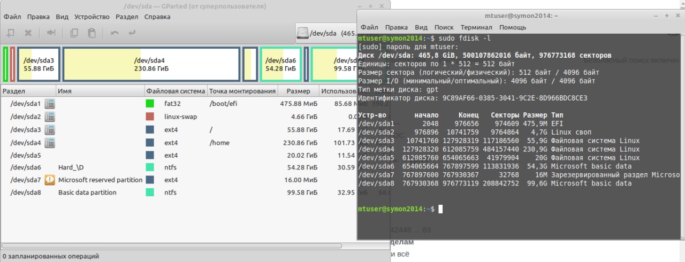The width and height of the screenshot is (685, 262).
Task: Select the /dev/sda4 block in the disk map
Action: click(151, 64)
